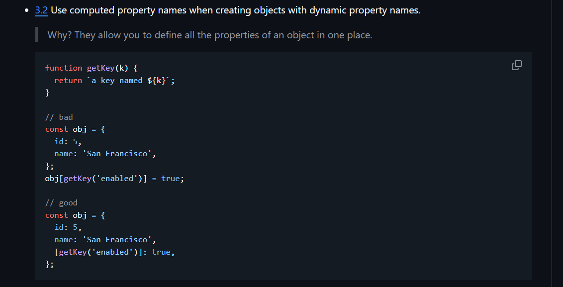Click the '// bad' comment line
Image resolution: width=563 pixels, height=287 pixels.
tap(59, 117)
